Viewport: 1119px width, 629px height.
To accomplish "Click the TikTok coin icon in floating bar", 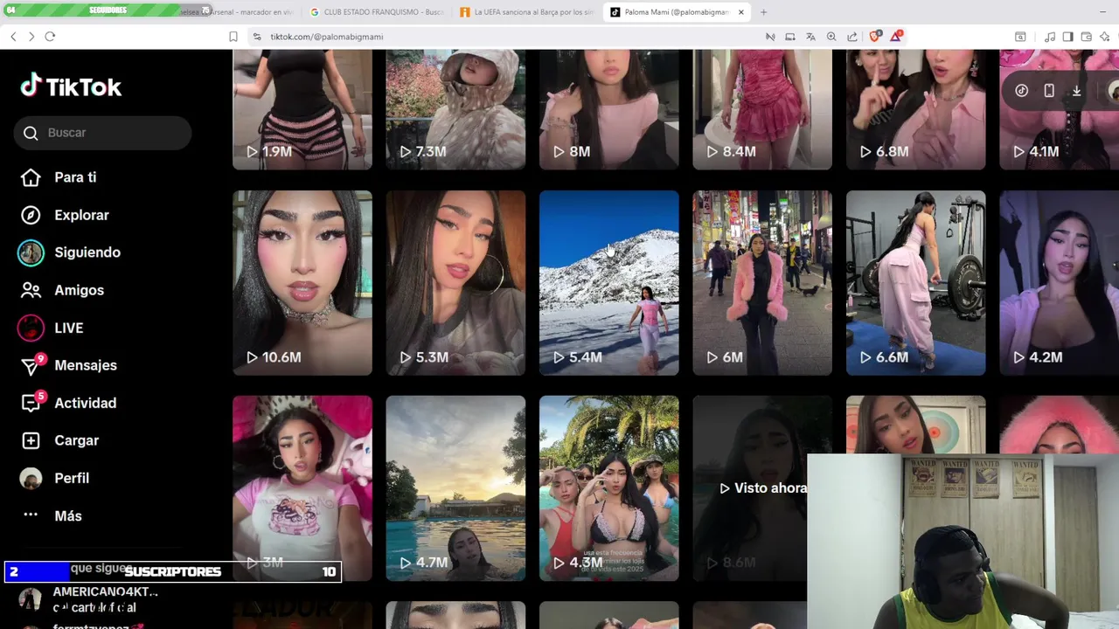I will (1021, 91).
